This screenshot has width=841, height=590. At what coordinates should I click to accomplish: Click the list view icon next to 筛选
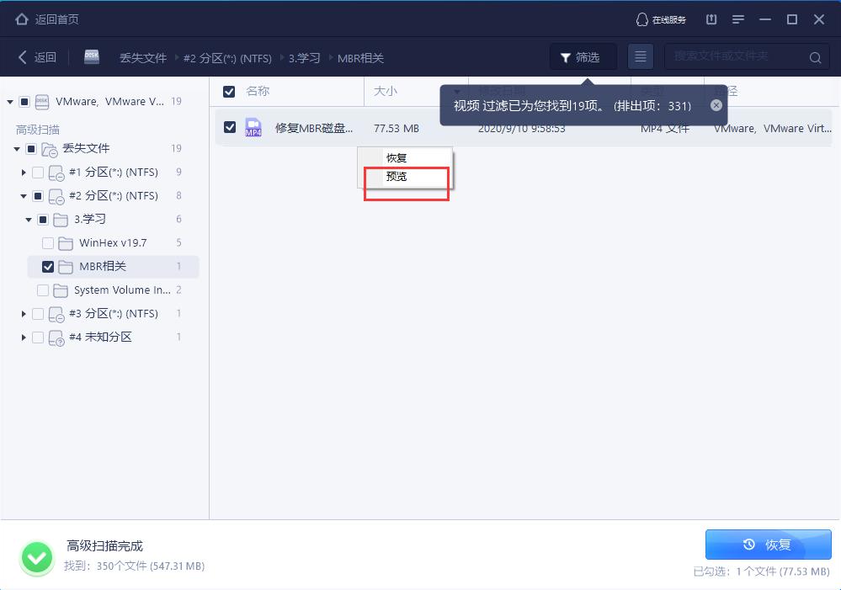640,56
